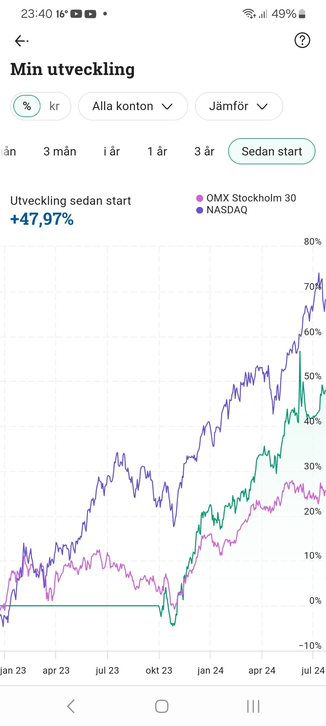Tap the Android back navigation icon
This screenshot has height=726, width=326.
[x=71, y=706]
